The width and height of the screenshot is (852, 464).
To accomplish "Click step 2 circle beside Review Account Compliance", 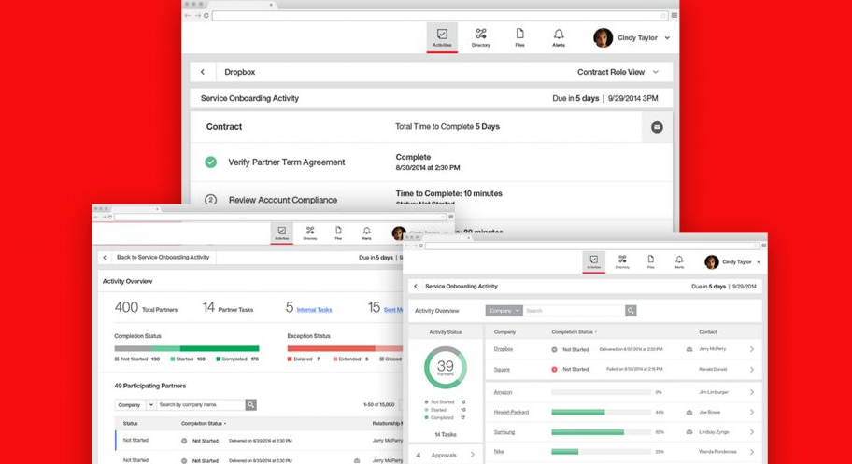I will [x=211, y=200].
